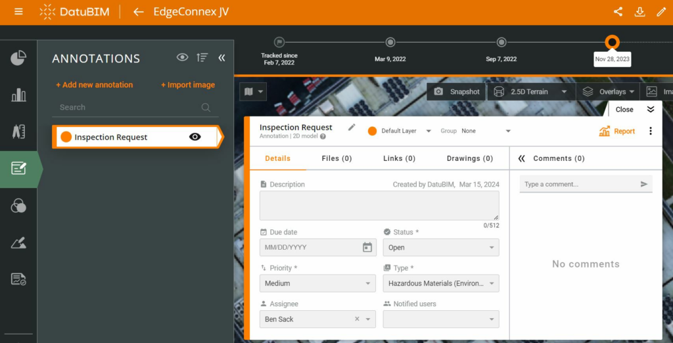
Task: Open the three-dot more options menu
Action: pyautogui.click(x=651, y=131)
